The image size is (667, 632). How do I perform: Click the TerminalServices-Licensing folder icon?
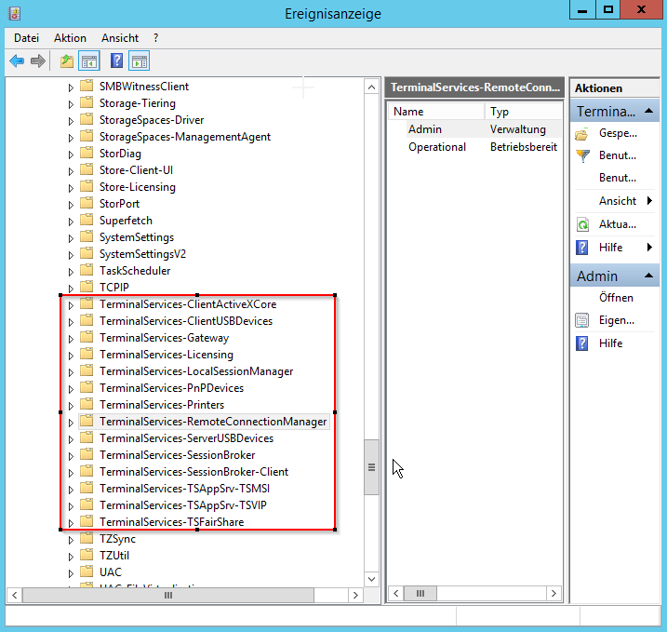[87, 354]
